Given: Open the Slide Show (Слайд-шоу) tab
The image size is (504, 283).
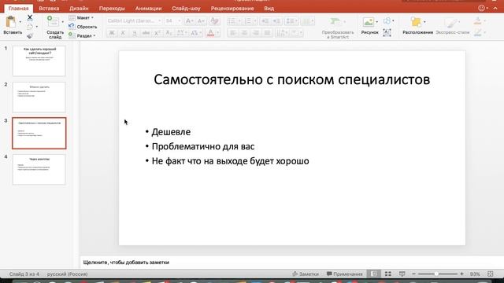Looking at the screenshot, I should pyautogui.click(x=186, y=9).
